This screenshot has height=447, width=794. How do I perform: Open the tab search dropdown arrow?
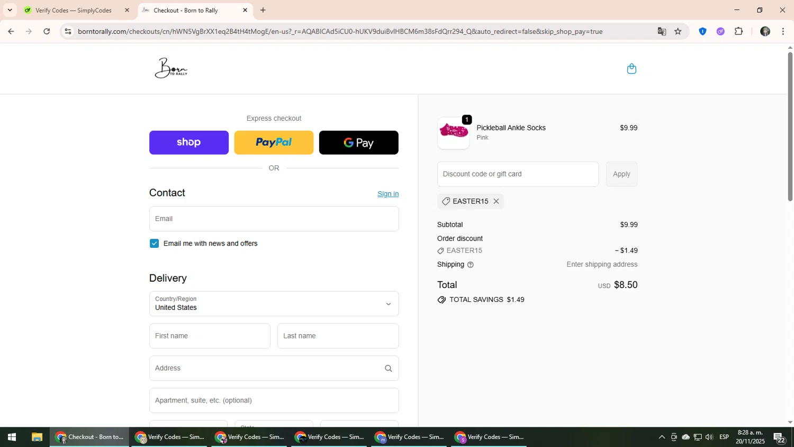tap(10, 10)
